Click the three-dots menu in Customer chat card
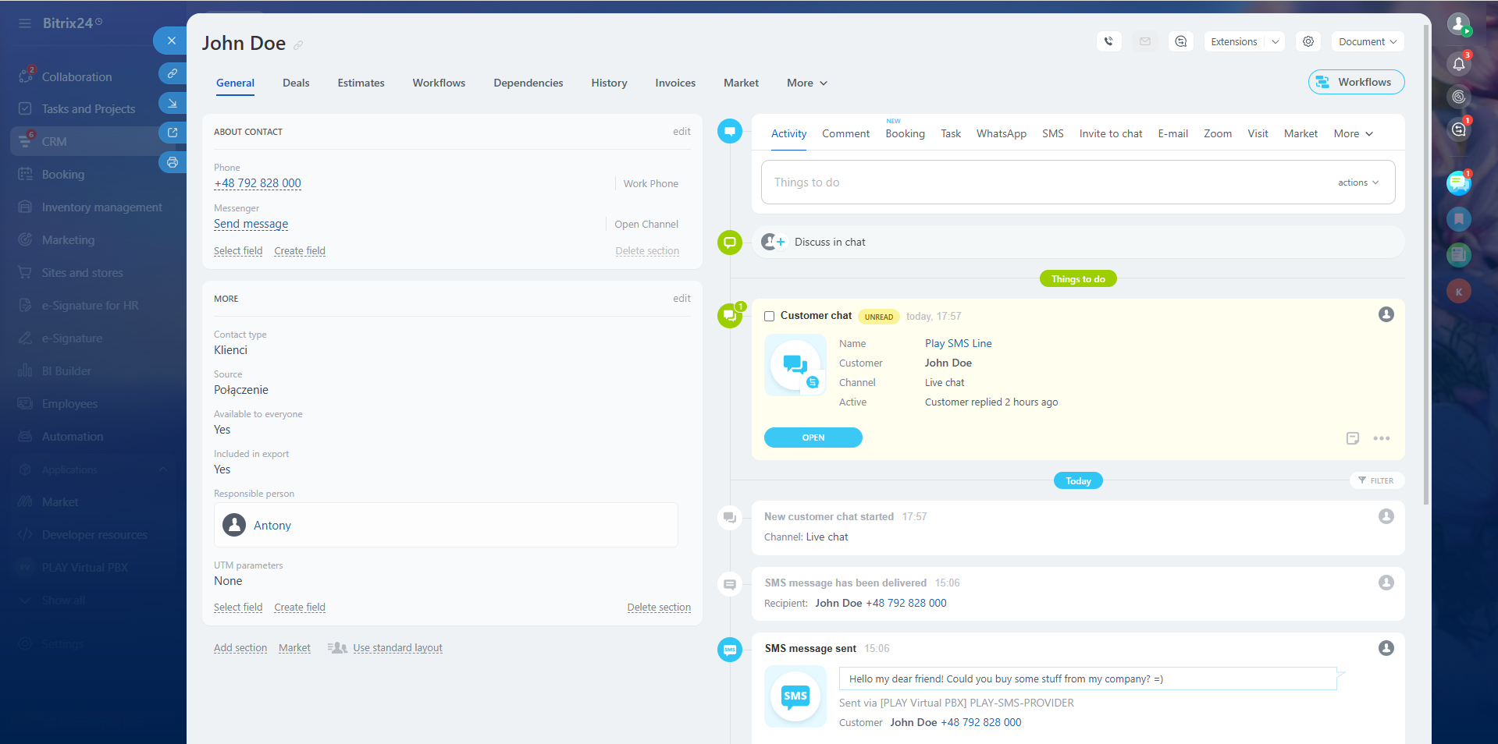 pyautogui.click(x=1382, y=438)
